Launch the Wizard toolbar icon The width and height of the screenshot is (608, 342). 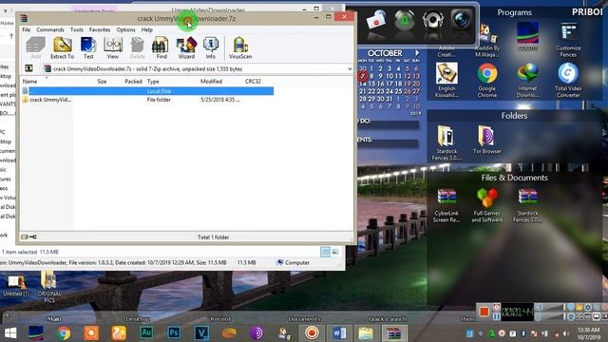(186, 48)
